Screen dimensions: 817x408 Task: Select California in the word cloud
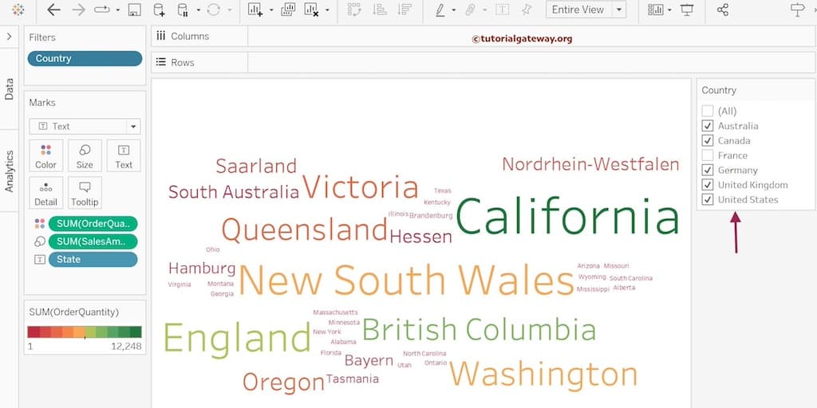coord(568,217)
